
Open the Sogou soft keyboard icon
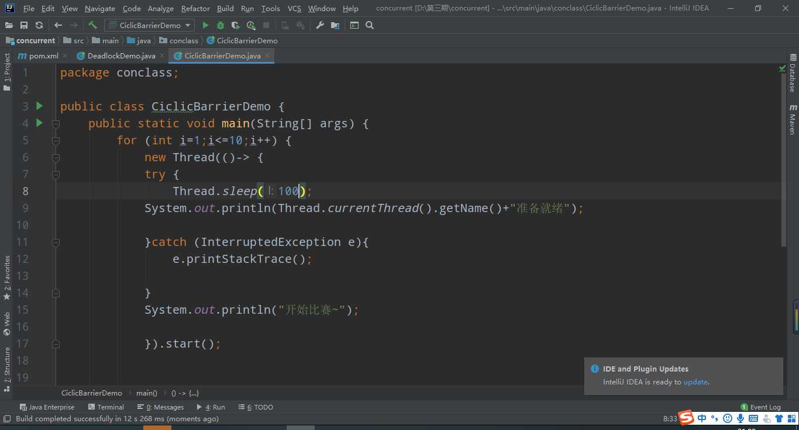coord(753,418)
